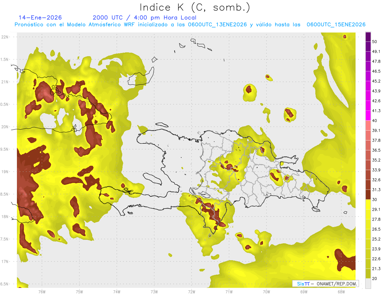Click the "1.5N" axis label
The width and height of the screenshot is (383, 296).
[x=5, y=59]
